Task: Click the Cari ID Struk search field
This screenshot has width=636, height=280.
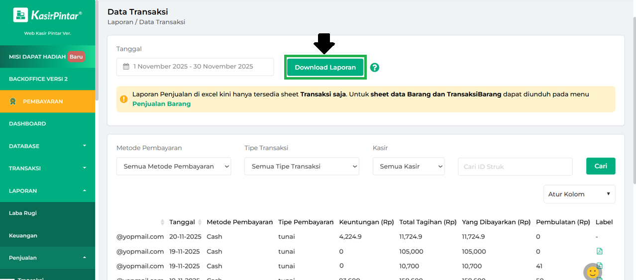Action: pos(515,167)
